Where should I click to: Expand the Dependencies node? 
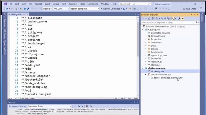[145, 36]
